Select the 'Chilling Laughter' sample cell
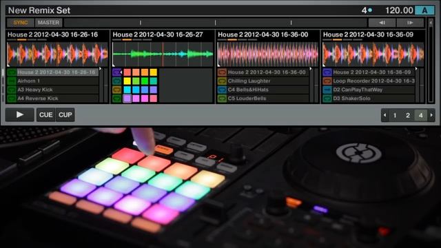 268,81
